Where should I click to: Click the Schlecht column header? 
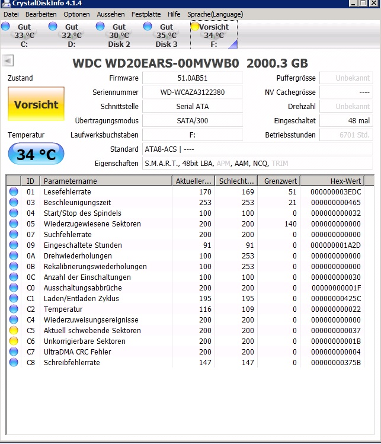click(236, 181)
